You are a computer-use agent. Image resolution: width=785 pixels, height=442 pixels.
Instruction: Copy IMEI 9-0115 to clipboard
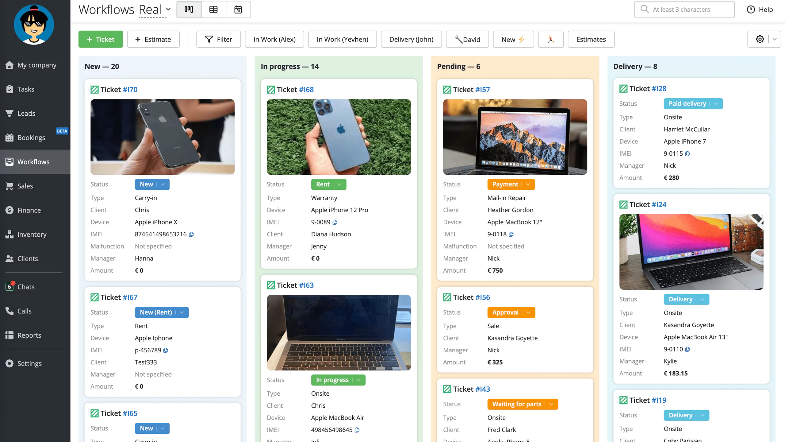tap(687, 153)
